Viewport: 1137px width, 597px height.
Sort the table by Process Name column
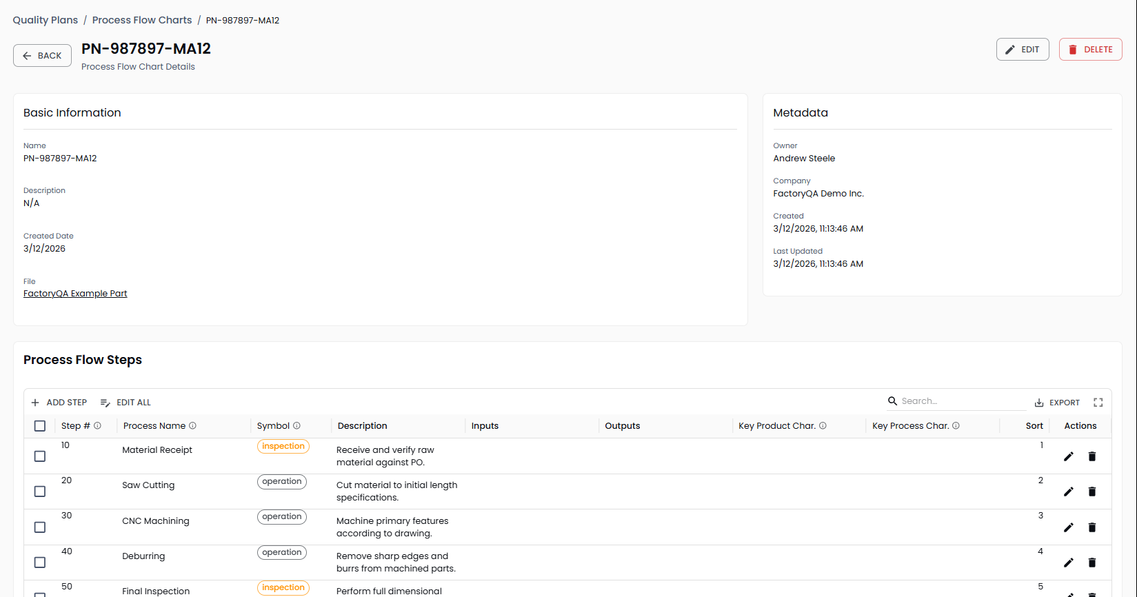[154, 426]
